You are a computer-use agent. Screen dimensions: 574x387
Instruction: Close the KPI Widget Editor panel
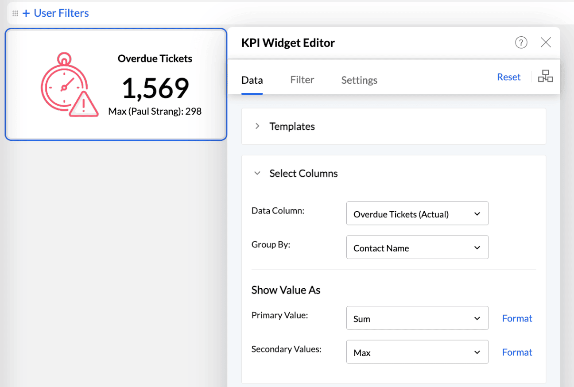click(546, 43)
